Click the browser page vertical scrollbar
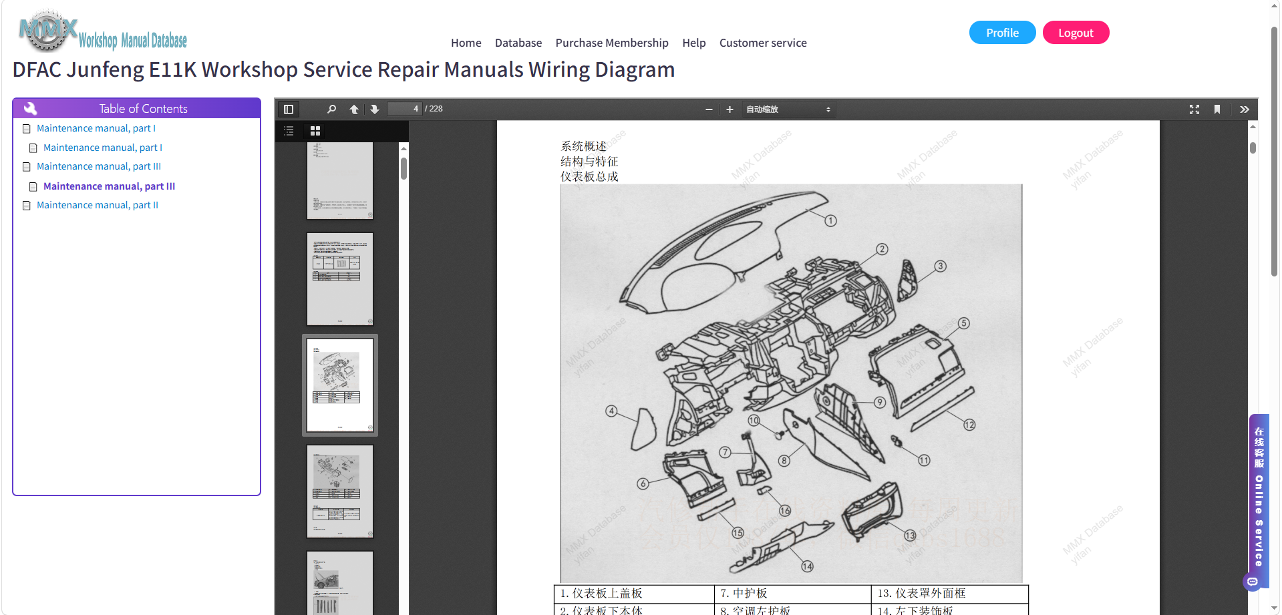Image resolution: width=1282 pixels, height=615 pixels. pos(1274,151)
